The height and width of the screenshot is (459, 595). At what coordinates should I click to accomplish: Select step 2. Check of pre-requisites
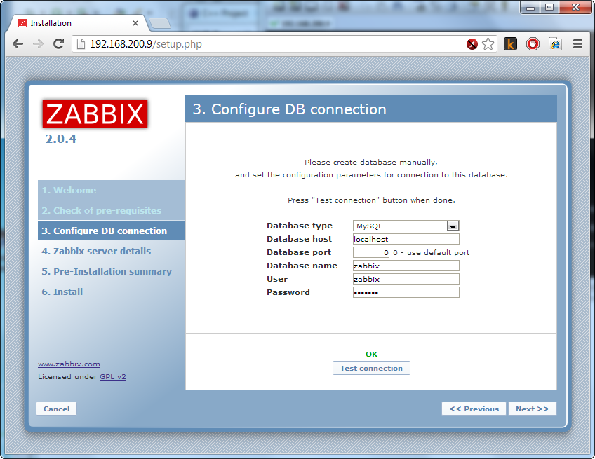point(112,210)
